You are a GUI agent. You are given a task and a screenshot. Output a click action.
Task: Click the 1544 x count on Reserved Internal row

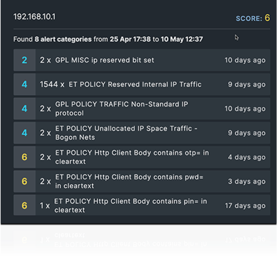point(52,84)
